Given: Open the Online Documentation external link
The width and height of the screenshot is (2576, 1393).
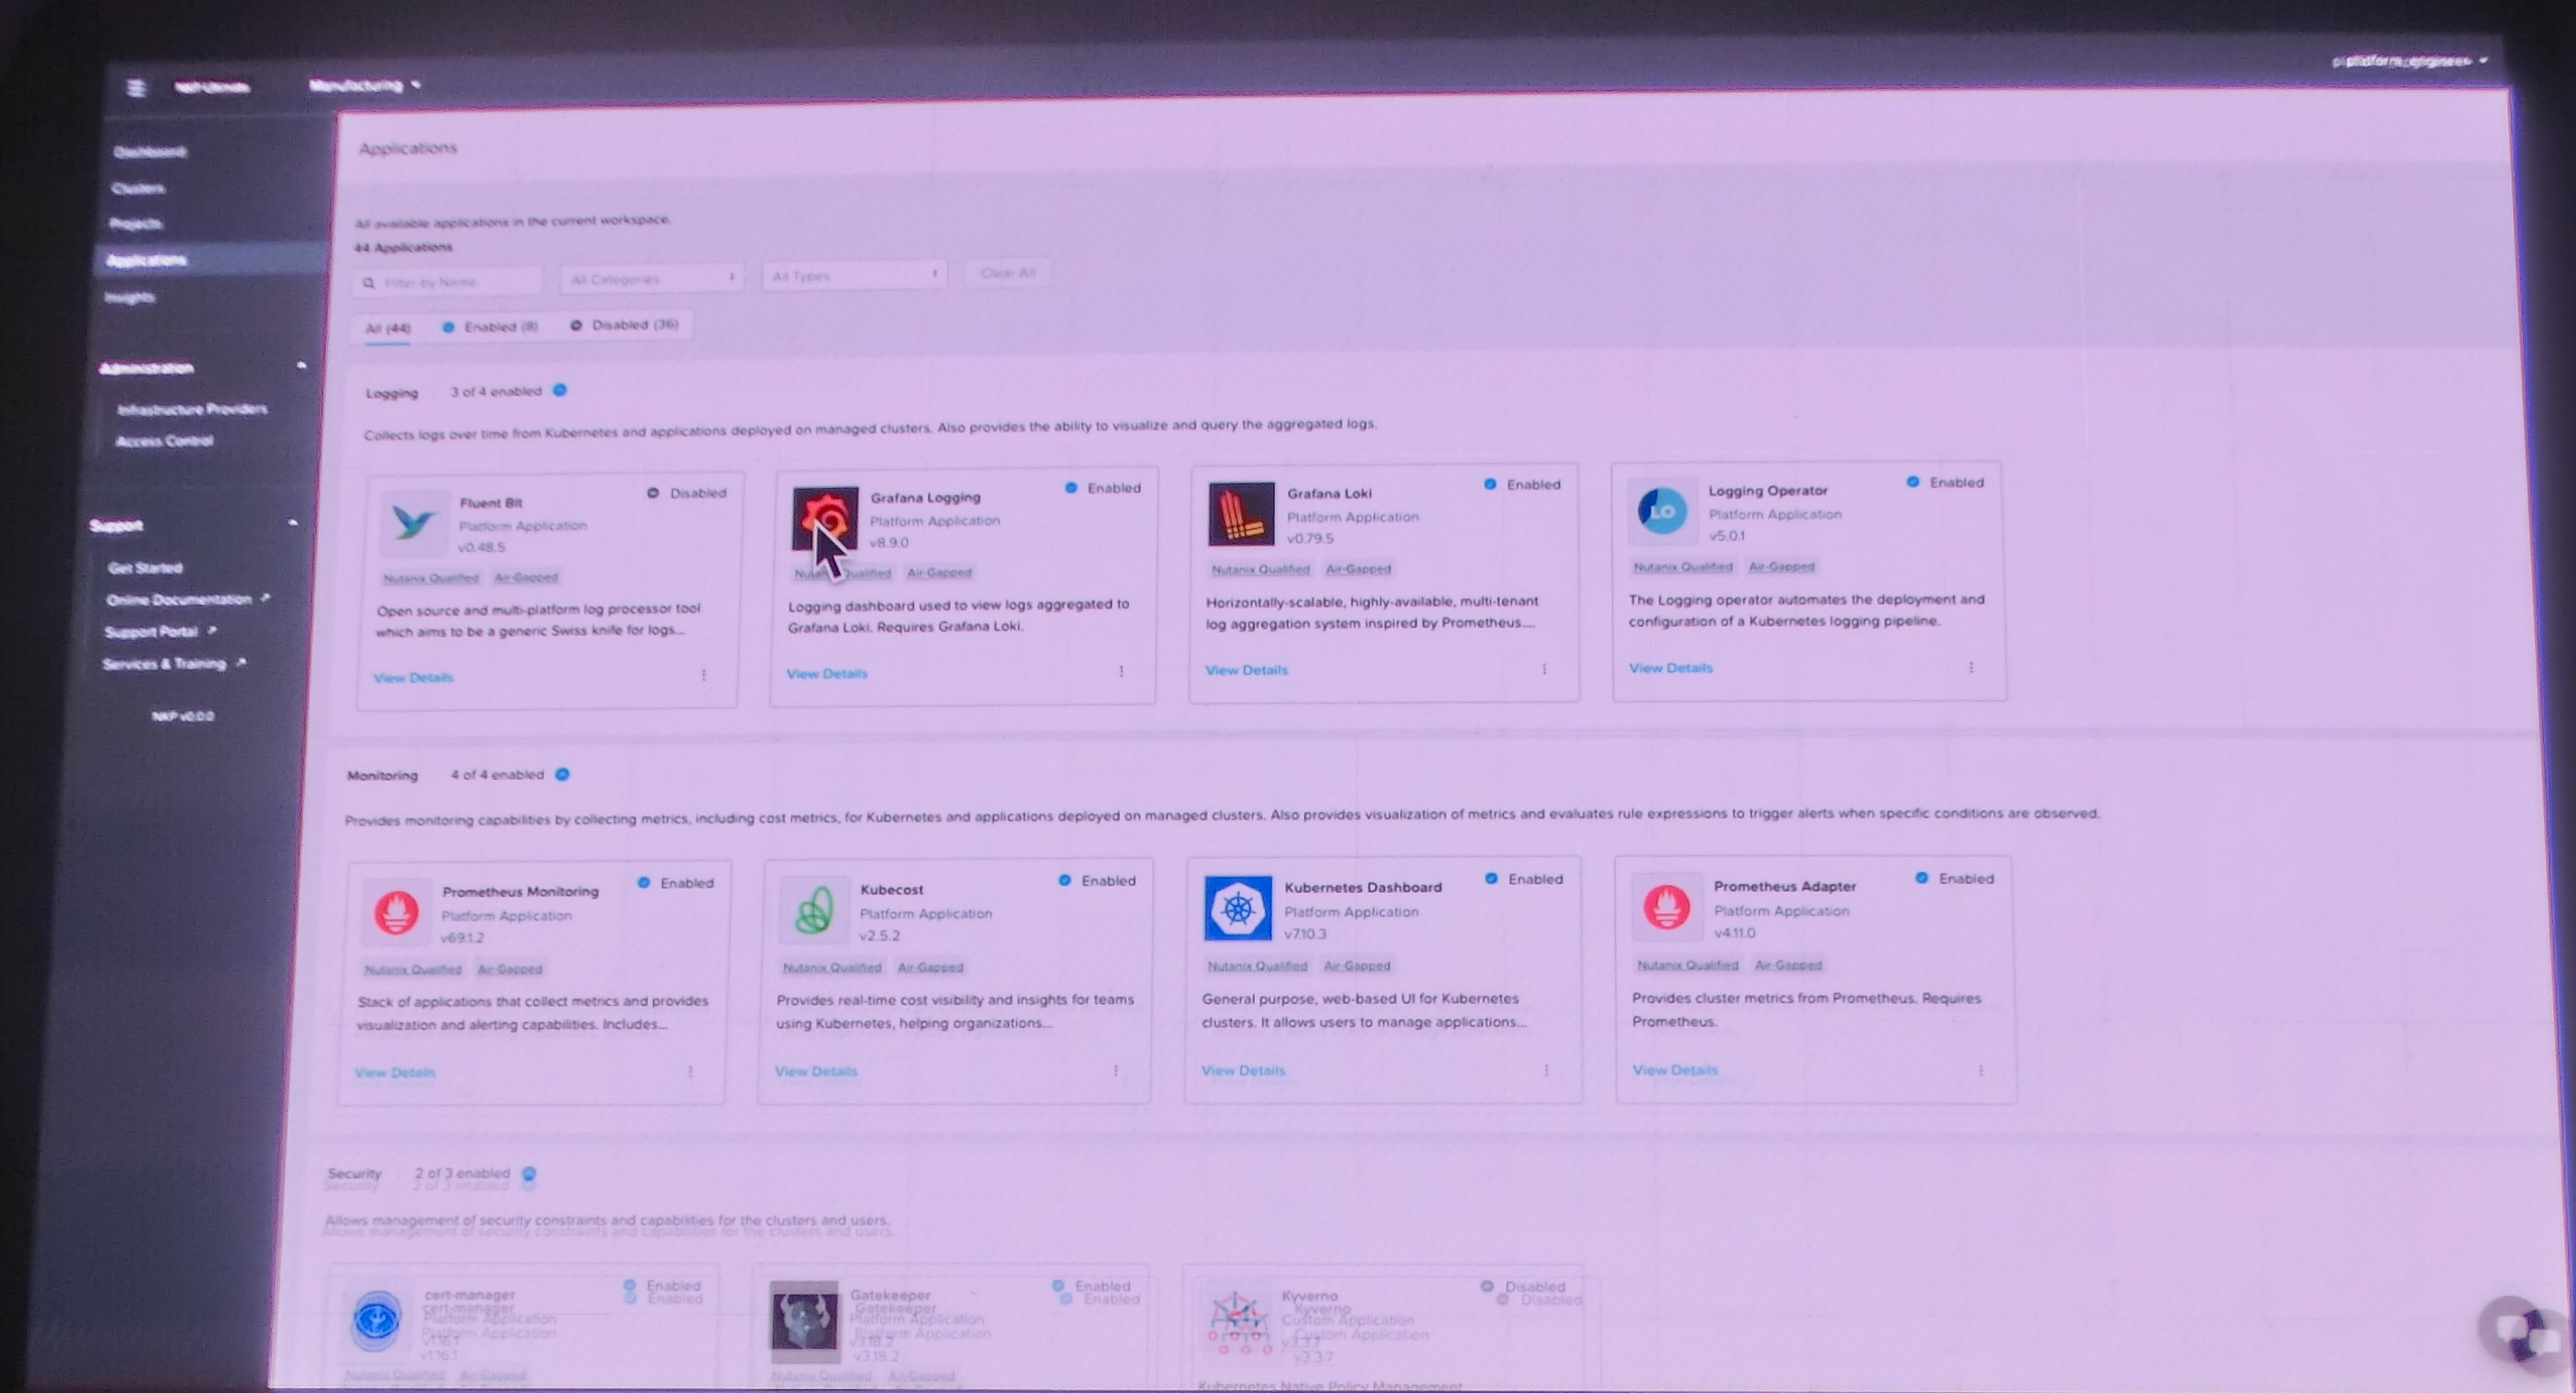Looking at the screenshot, I should point(188,600).
